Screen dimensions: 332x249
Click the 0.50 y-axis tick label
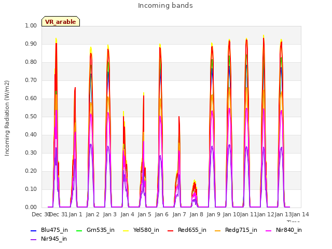click(x=31, y=116)
